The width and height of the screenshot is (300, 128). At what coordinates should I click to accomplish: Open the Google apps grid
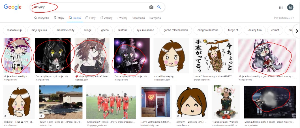pos(281,7)
